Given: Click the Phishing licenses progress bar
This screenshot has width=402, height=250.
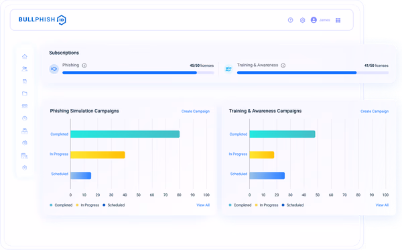Looking at the screenshot, I should [138, 73].
